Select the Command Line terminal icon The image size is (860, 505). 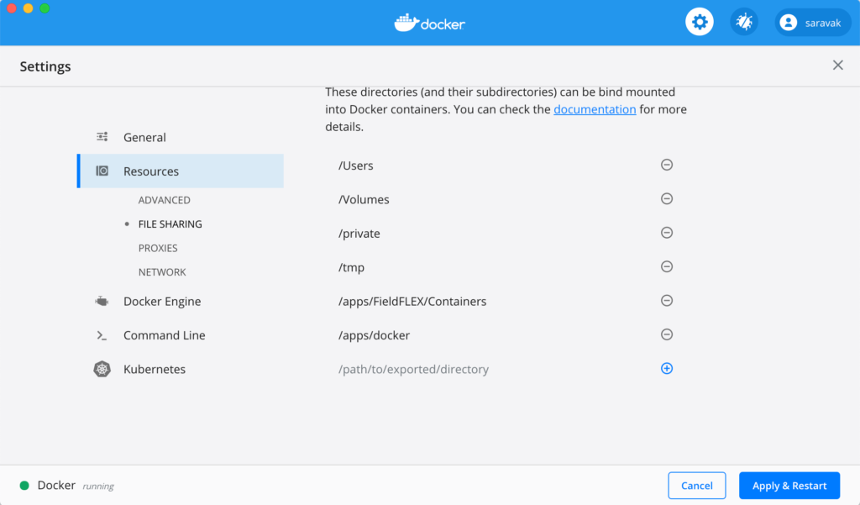[x=102, y=334]
